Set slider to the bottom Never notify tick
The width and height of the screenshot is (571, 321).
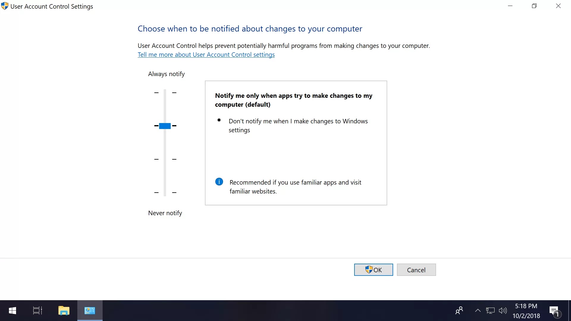click(165, 193)
